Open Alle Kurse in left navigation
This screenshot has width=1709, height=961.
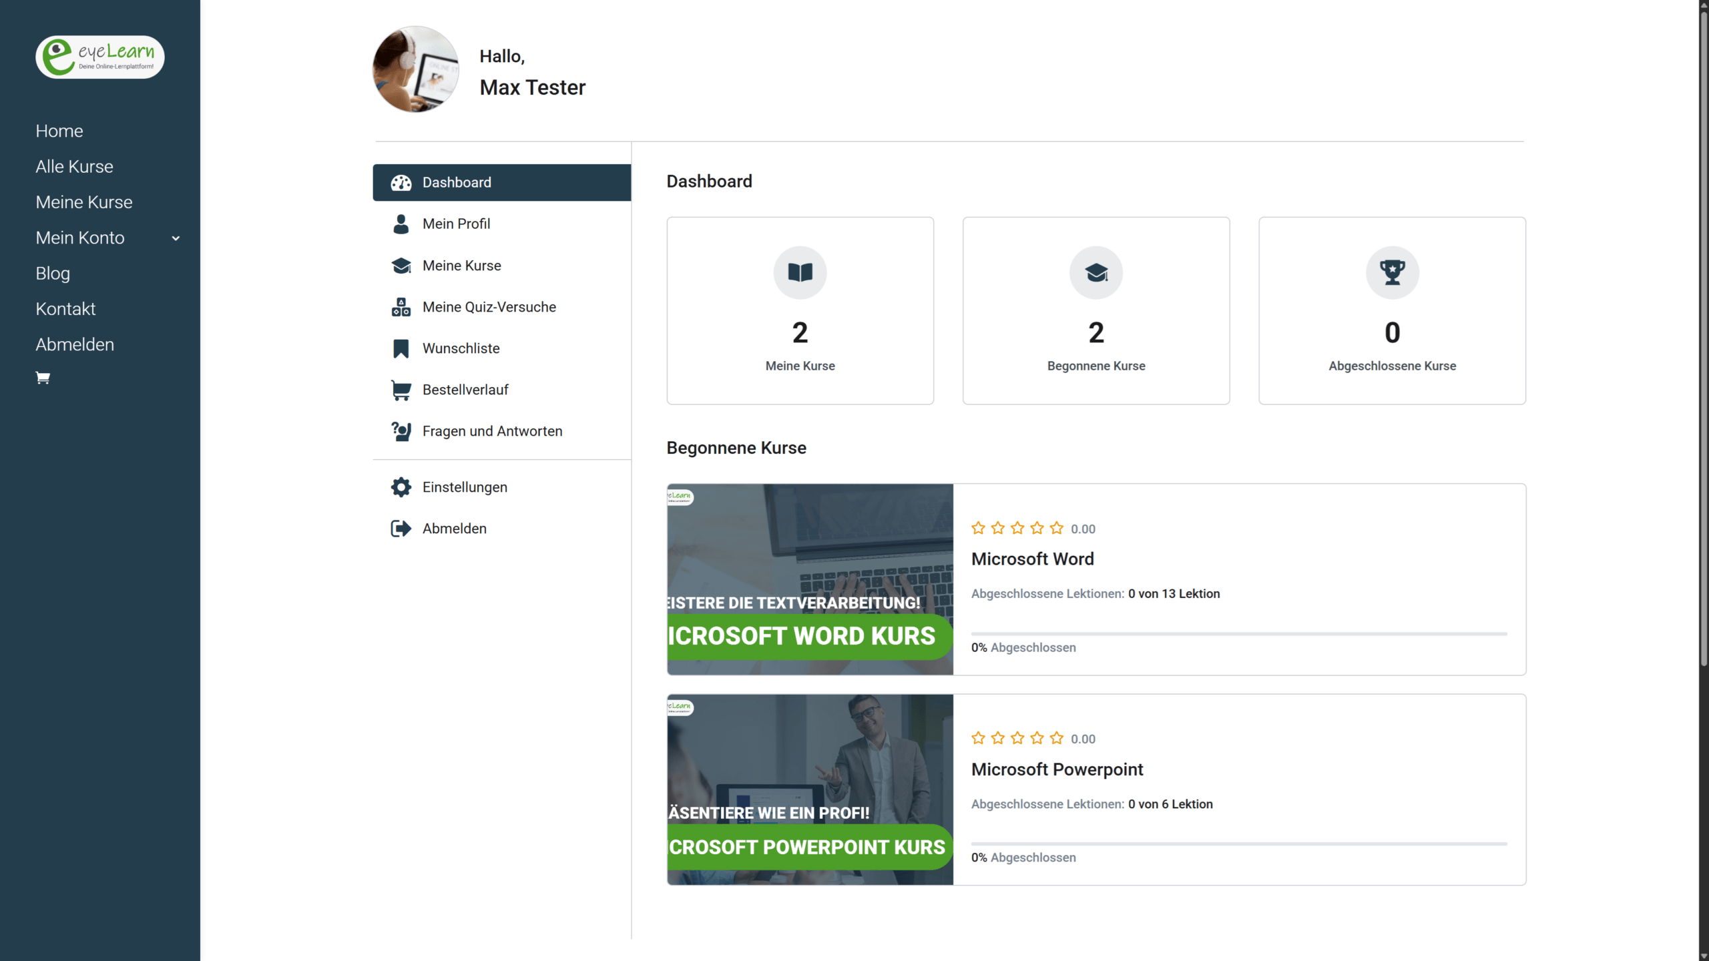tap(74, 167)
